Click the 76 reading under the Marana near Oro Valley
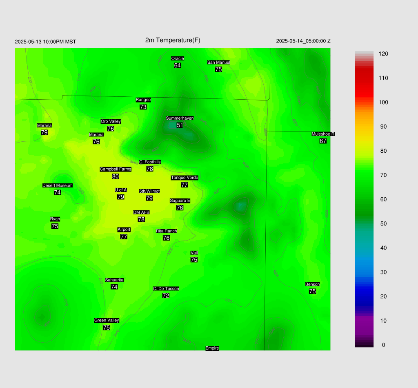The height and width of the screenshot is (388, 418). point(96,142)
